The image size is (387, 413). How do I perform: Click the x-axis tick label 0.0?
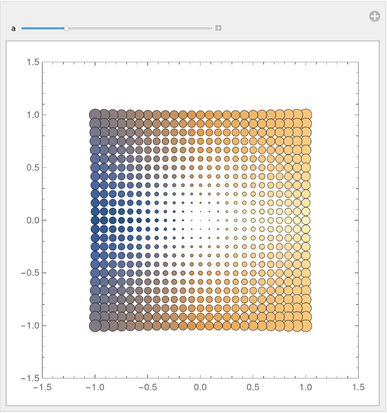tap(201, 387)
